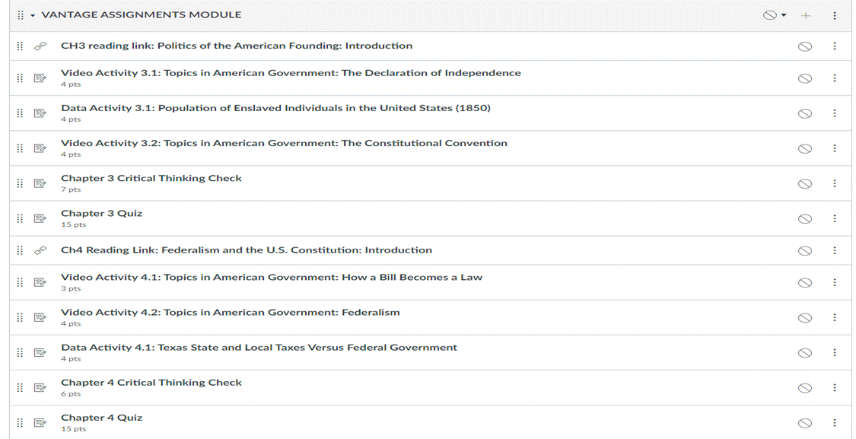Open three-dot menu for Video Activity 4.2 row
This screenshot has height=439, width=856.
point(834,318)
